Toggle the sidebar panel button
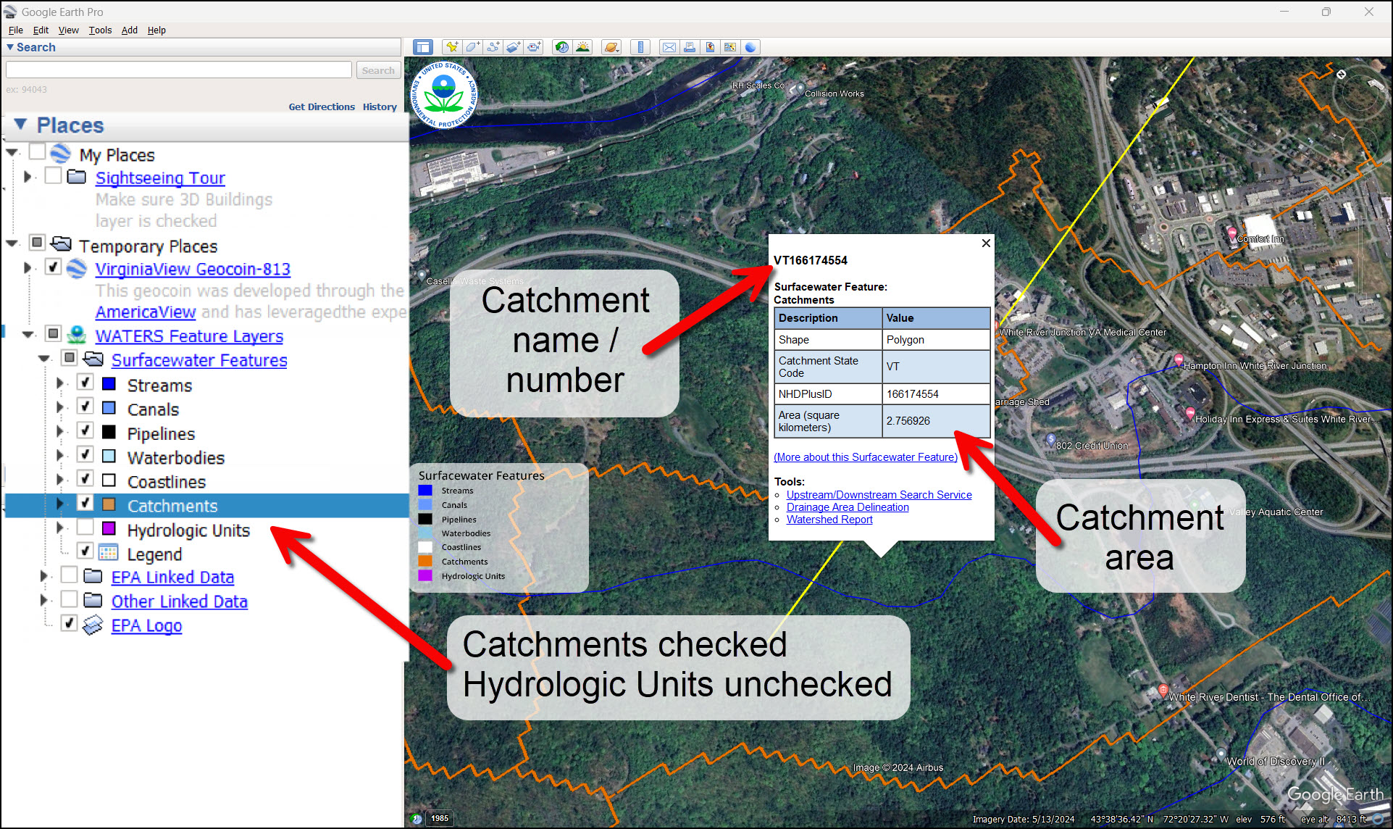 point(423,47)
